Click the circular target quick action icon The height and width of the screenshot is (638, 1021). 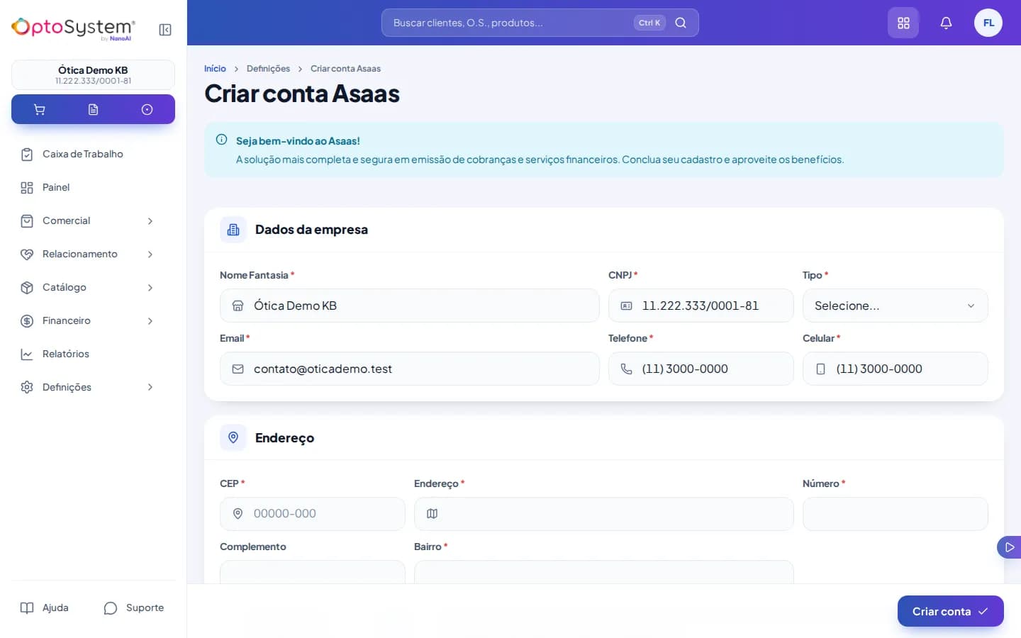pyautogui.click(x=147, y=109)
